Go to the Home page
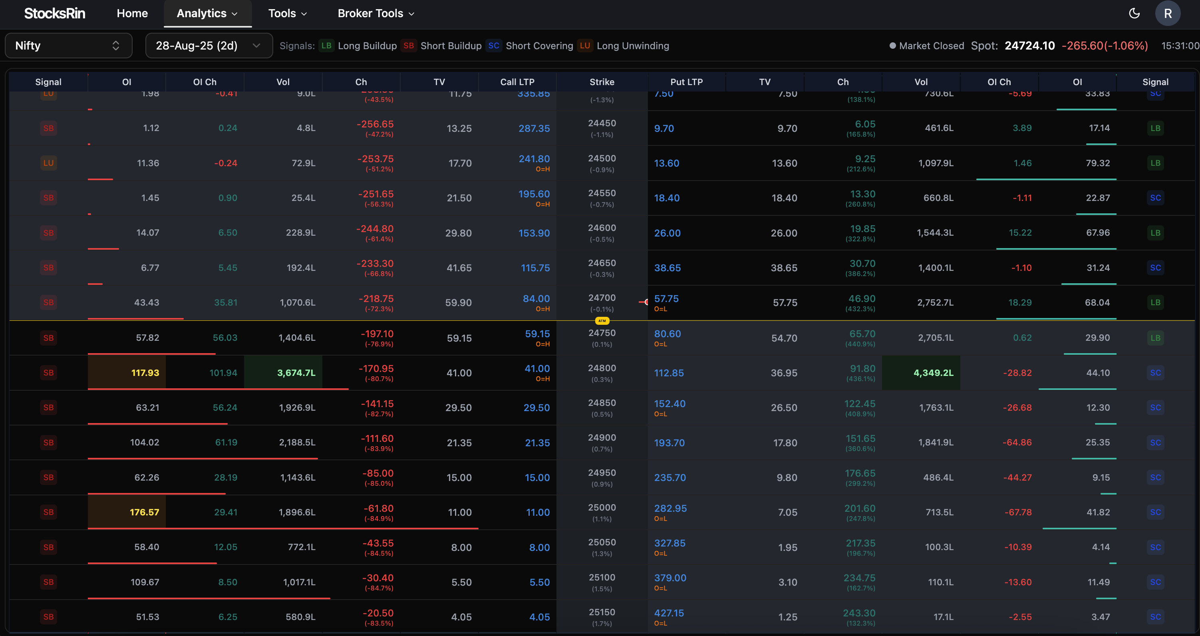This screenshot has width=1200, height=636. pyautogui.click(x=132, y=13)
